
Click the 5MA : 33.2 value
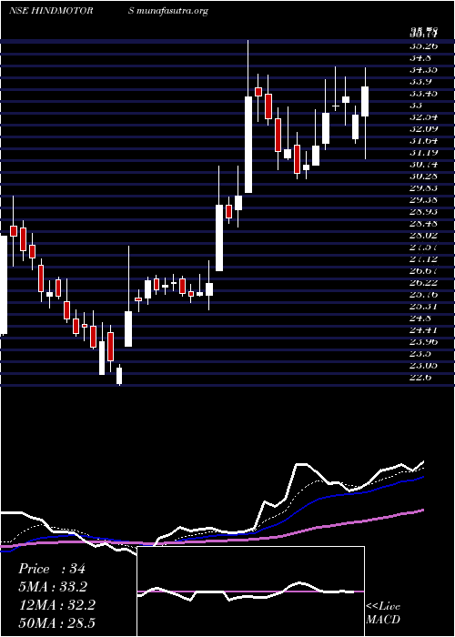[x=53, y=587]
